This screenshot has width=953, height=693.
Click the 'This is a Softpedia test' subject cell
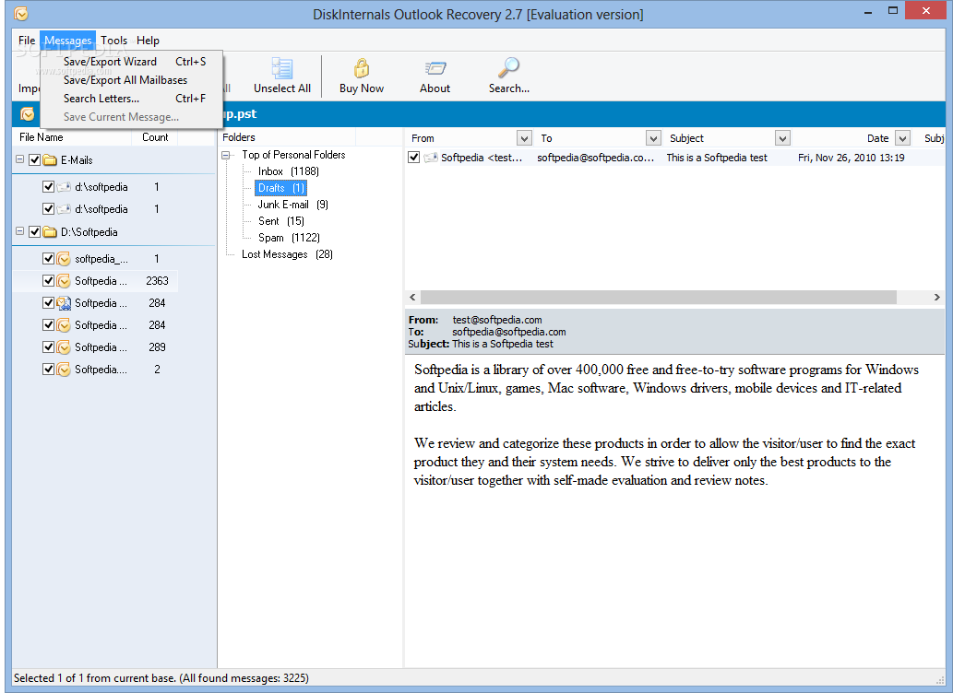pyautogui.click(x=717, y=158)
